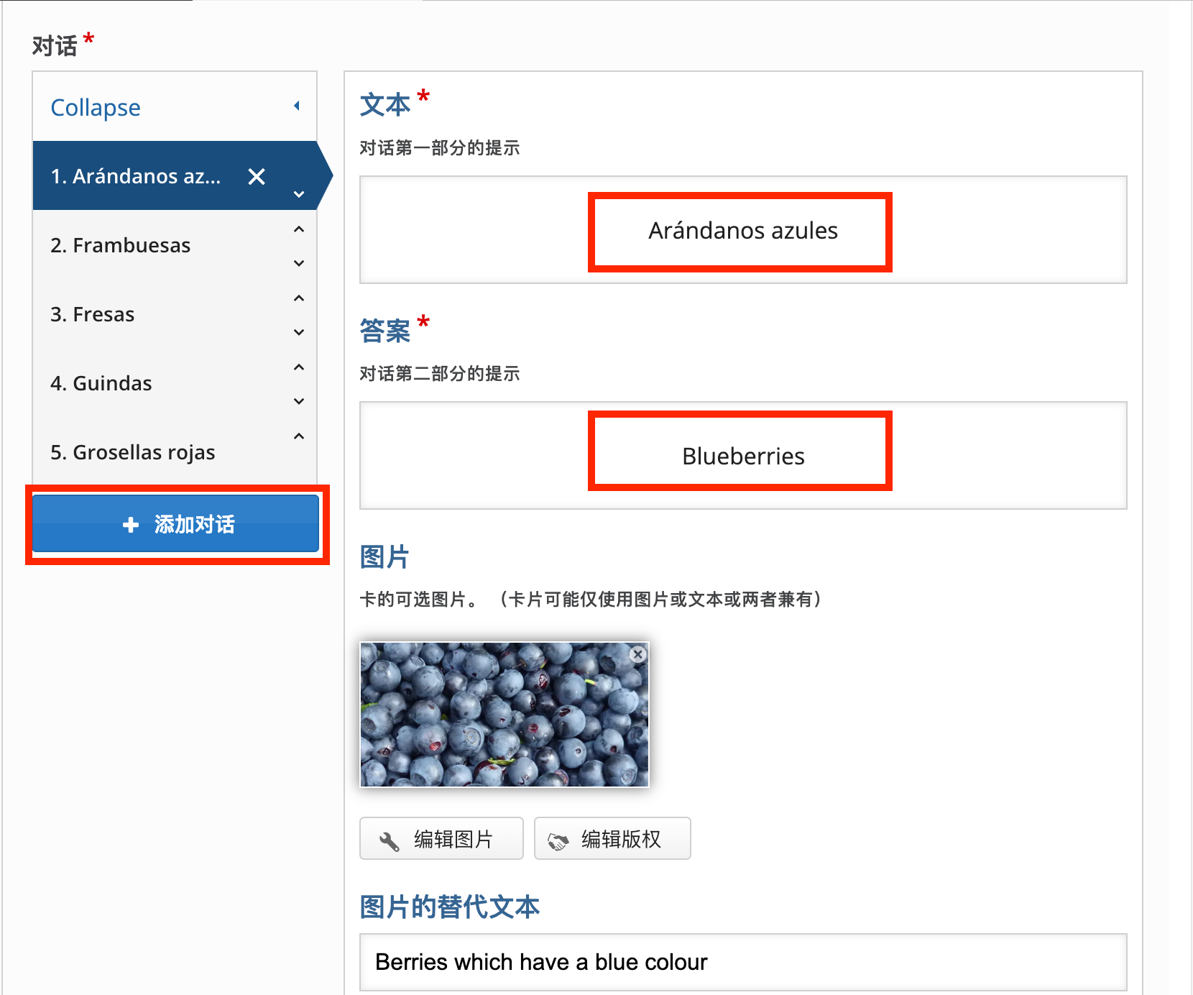Collapse the dialog sidebar with the left chevron
This screenshot has height=995, width=1193.
click(x=297, y=106)
